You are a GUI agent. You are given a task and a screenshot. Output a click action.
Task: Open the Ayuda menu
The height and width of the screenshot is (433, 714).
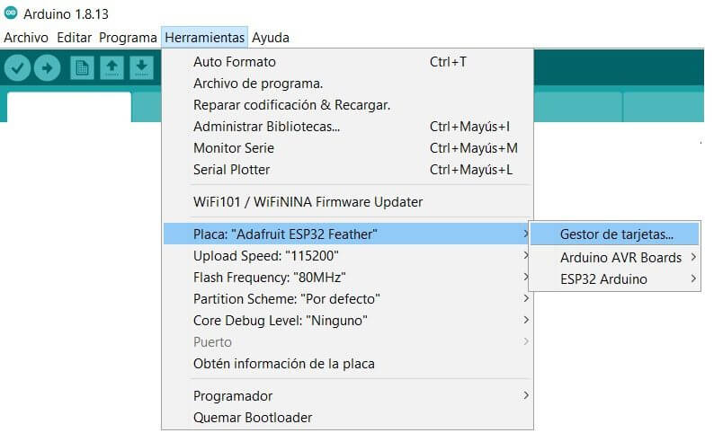(x=271, y=38)
